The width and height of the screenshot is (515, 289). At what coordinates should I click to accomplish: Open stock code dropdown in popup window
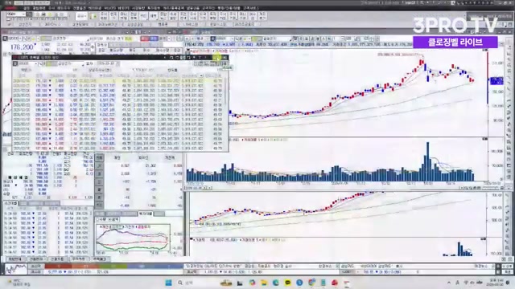(35, 63)
